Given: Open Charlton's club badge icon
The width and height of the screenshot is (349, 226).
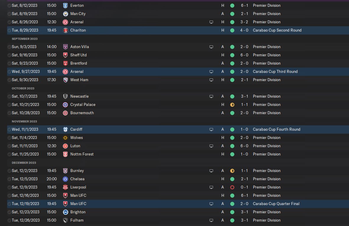Looking at the screenshot, I should pos(65,30).
